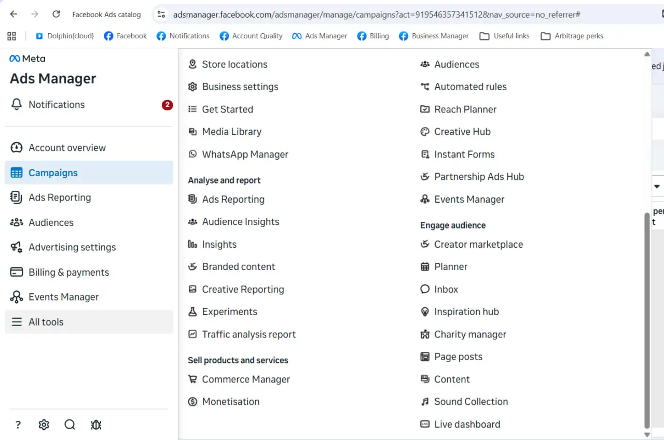Open Audiences in the All tools panel
664x440 pixels.
(x=457, y=64)
